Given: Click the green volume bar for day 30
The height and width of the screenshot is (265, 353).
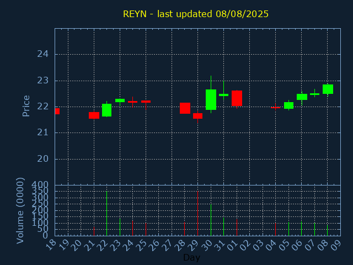Looking at the screenshot, I should tap(211, 220).
